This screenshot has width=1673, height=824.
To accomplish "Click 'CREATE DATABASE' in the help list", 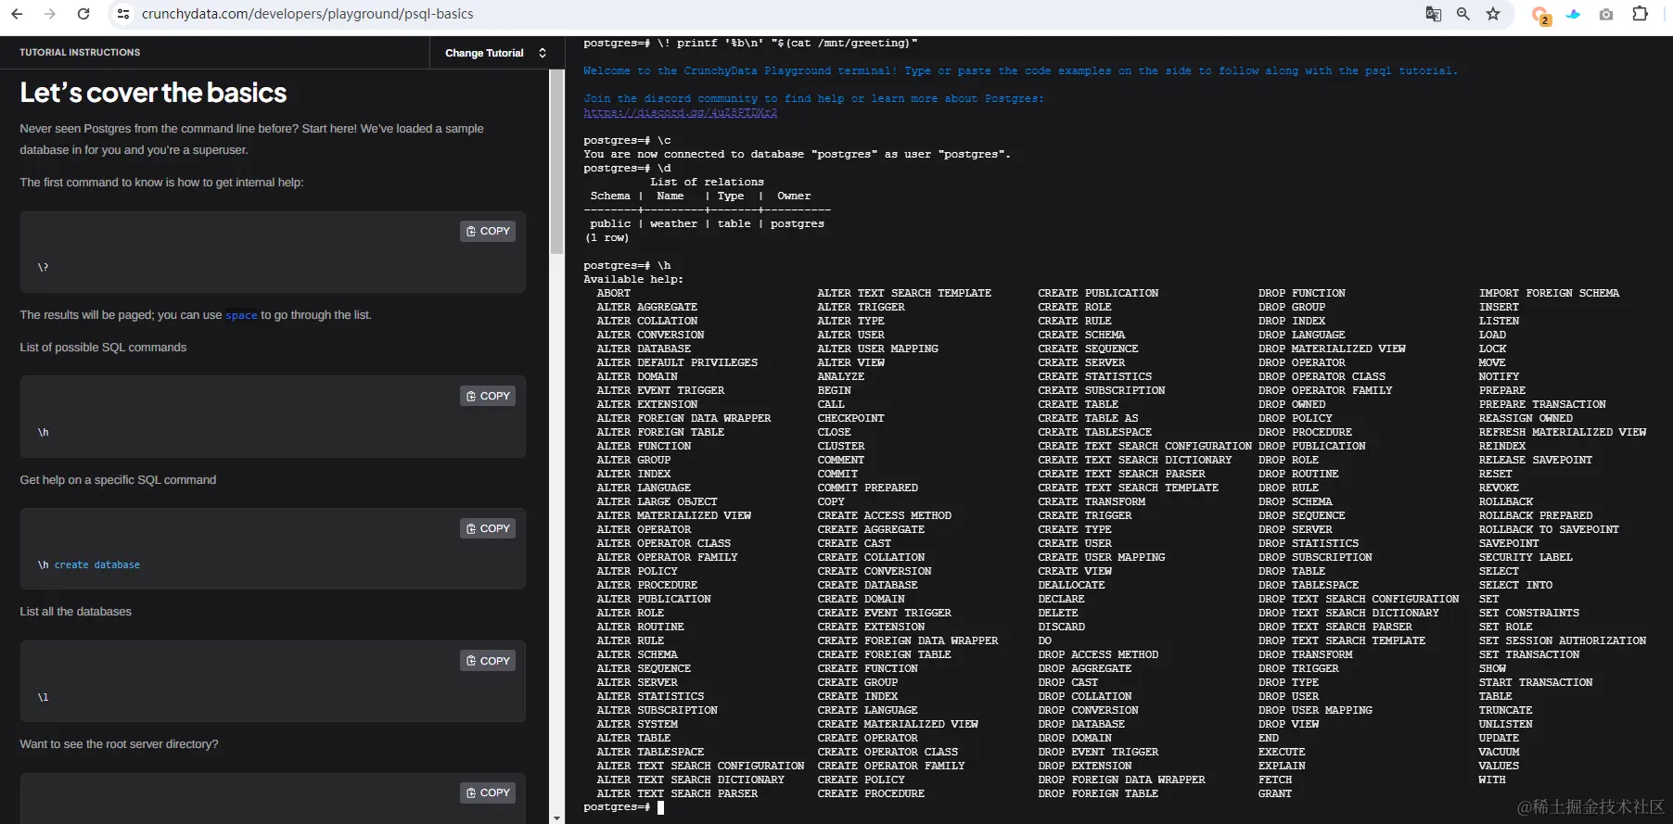I will (867, 585).
